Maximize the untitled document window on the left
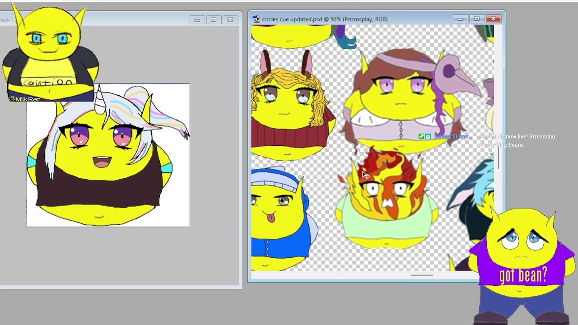 214,20
